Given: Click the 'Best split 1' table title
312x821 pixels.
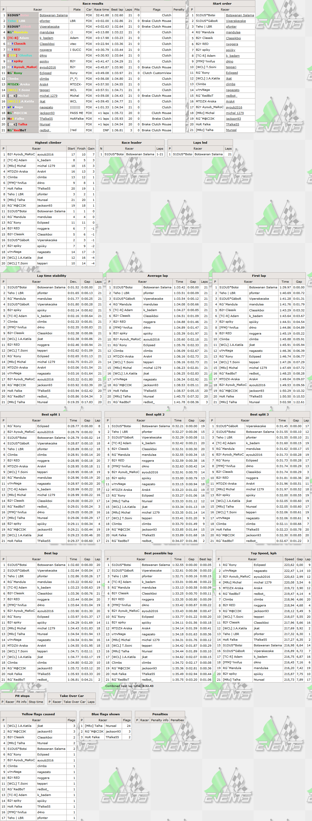Looking at the screenshot, I should coord(51,415).
